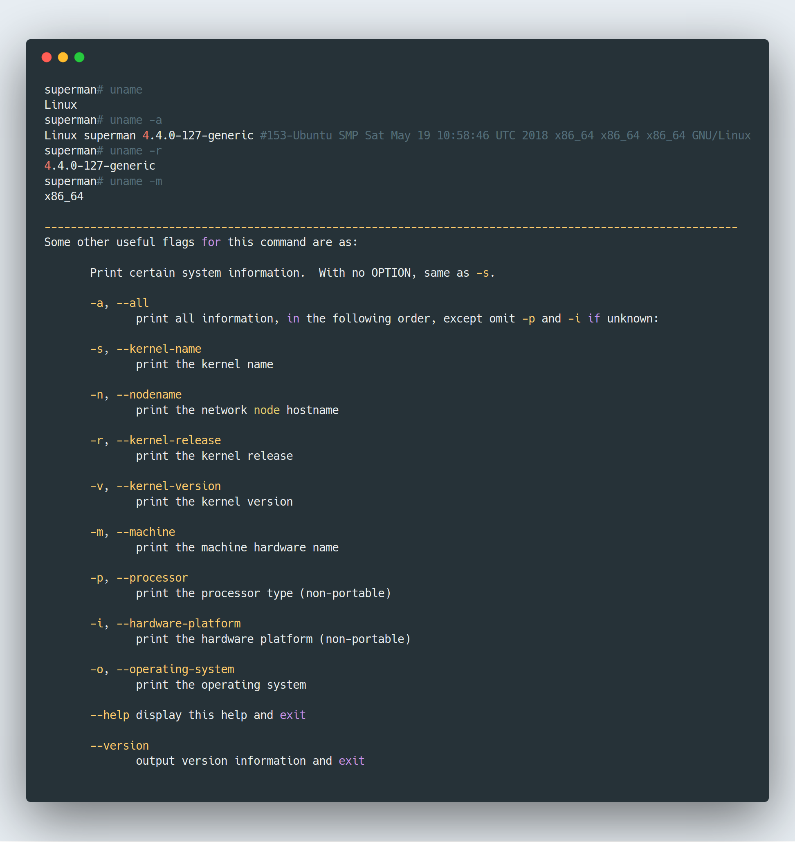The image size is (795, 842).
Task: Select the --version option text
Action: 119,746
